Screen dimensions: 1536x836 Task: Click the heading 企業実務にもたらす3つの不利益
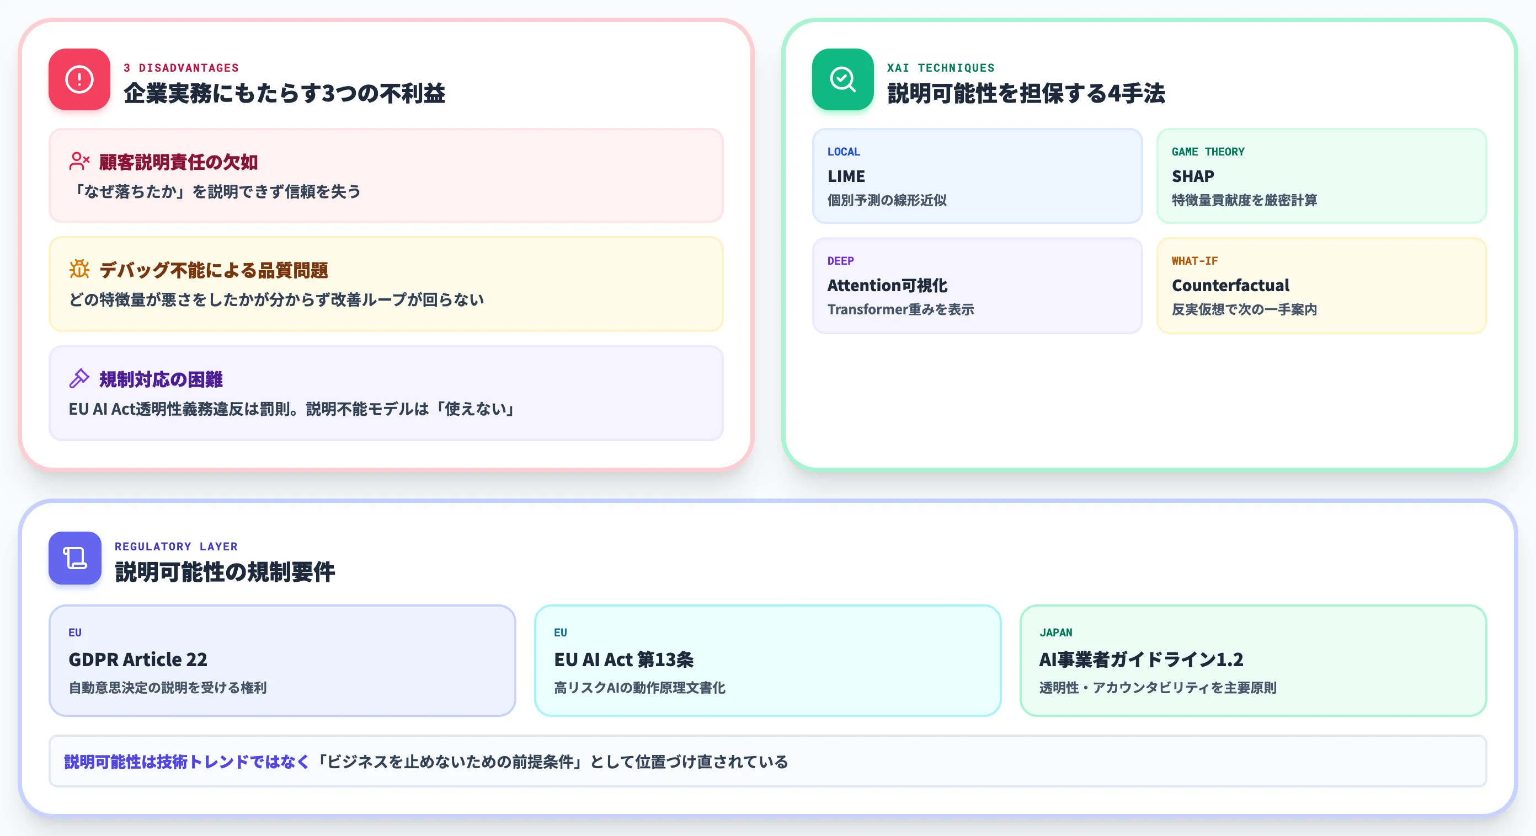285,93
